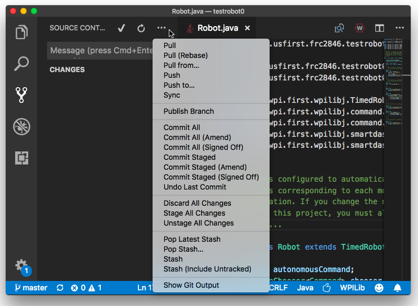
Task: Click the WPILib command palette icon
Action: pyautogui.click(x=359, y=28)
